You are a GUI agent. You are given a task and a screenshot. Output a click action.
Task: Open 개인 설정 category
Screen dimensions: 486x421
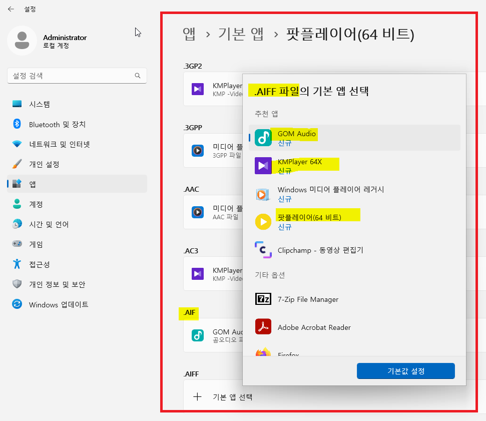tap(77, 164)
